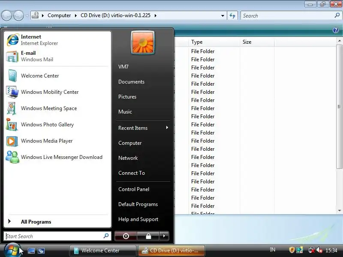343x257 pixels.
Task: Click the taskbar clock showing 15:34
Action: click(x=331, y=250)
